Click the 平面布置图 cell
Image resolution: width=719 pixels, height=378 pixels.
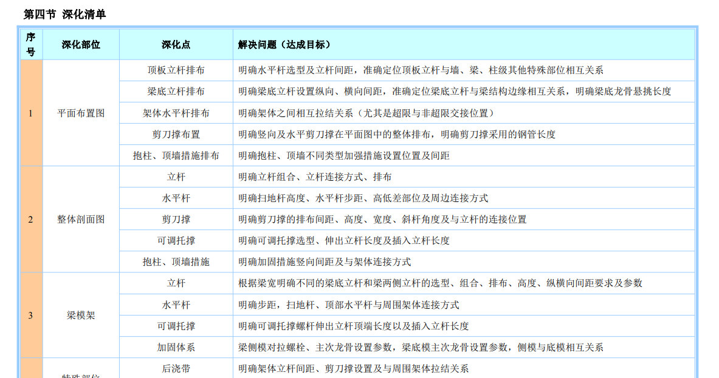click(81, 113)
